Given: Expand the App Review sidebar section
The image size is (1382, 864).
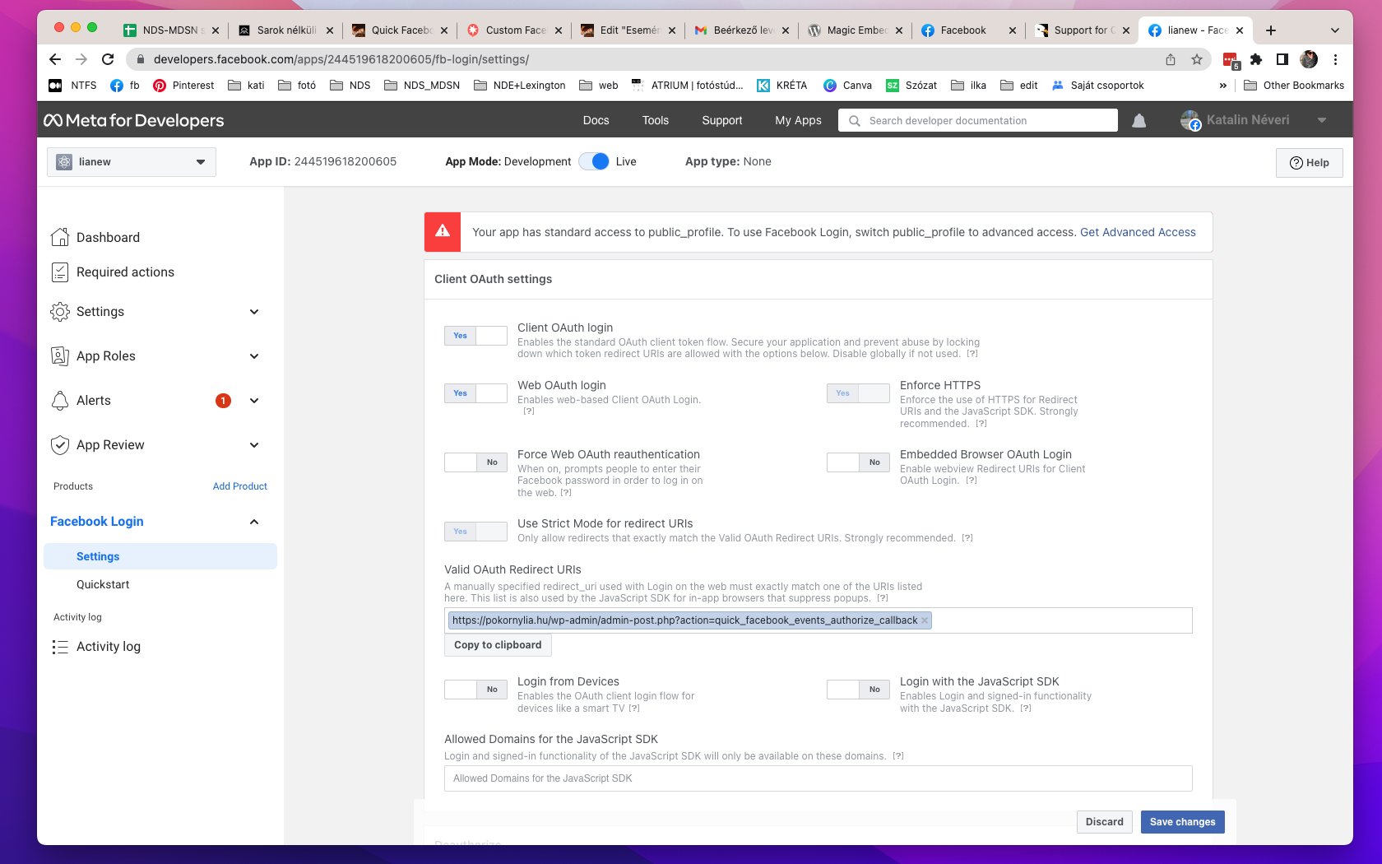Looking at the screenshot, I should [254, 445].
